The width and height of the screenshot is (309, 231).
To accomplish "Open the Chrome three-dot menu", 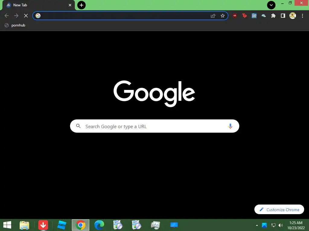I will coord(302,16).
